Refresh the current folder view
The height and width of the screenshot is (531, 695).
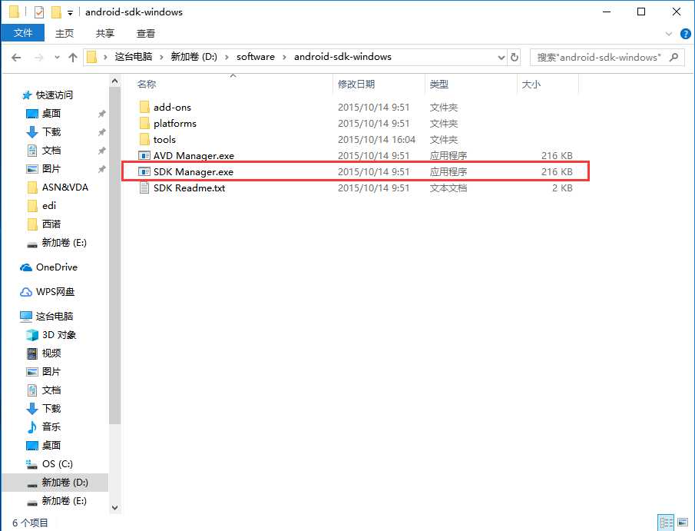tap(515, 57)
